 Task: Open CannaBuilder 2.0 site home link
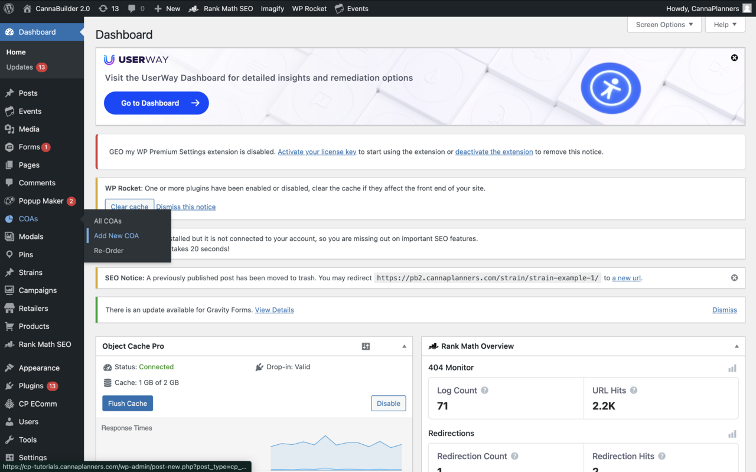pos(57,8)
